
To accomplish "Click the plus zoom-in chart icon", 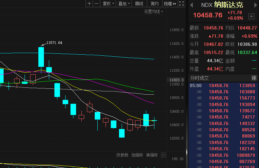I will click(x=90, y=4).
